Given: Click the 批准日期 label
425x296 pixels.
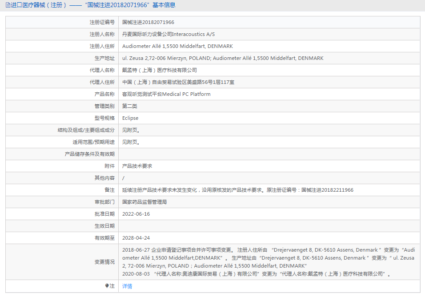Looking at the screenshot, I should [104, 214].
